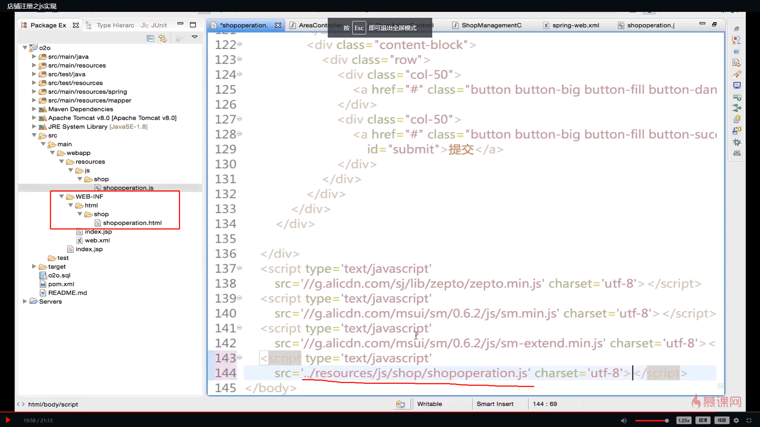Collapse the WEB-INF folder
The image size is (760, 427).
point(61,196)
